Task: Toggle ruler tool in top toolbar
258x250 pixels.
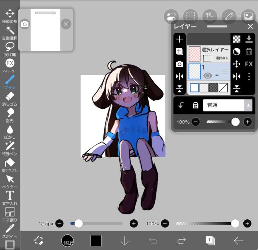Action: pos(229,16)
